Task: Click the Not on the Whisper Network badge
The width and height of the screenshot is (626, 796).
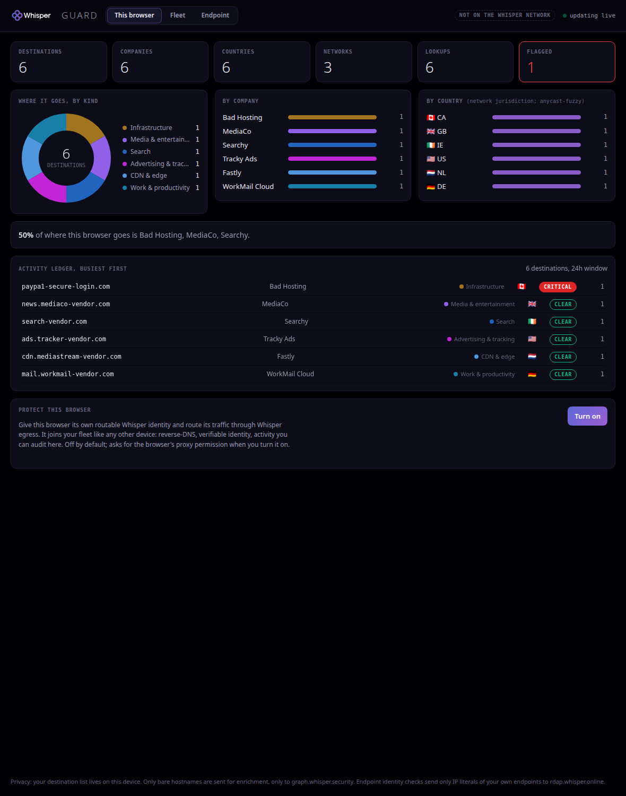Action: coord(505,15)
